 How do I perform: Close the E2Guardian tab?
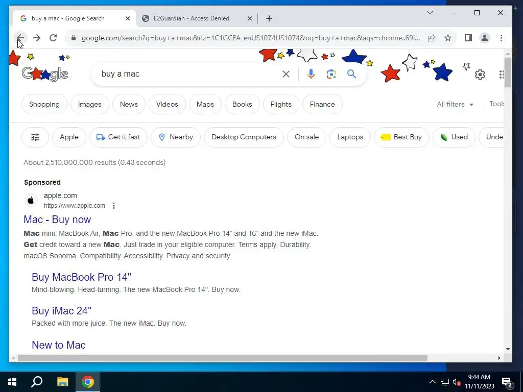tap(249, 19)
